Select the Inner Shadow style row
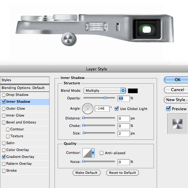The image size is (188, 188). [25, 102]
